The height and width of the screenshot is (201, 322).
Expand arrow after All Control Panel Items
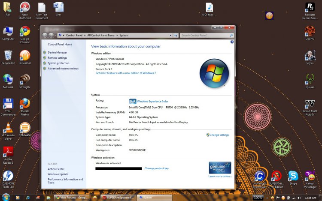click(x=117, y=35)
